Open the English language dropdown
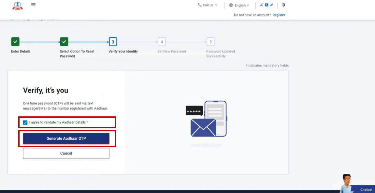The width and height of the screenshot is (375, 193). tap(239, 5)
